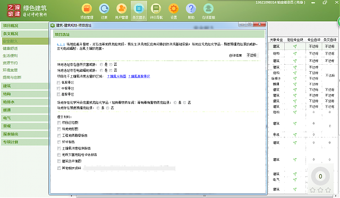Open the 土壤氡高背景区 link
340x198 pixels.
point(139,76)
